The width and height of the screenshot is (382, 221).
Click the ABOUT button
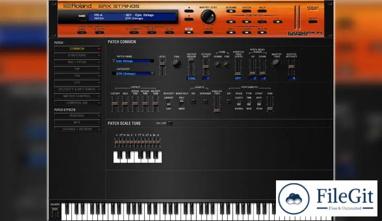[313, 21]
